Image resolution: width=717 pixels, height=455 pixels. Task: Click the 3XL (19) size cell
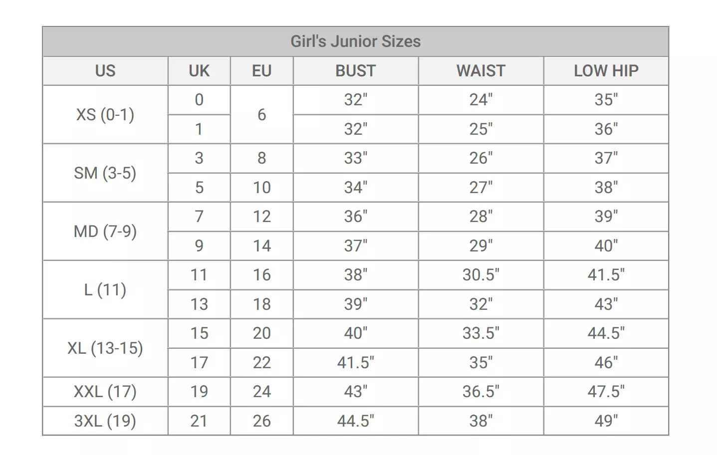(x=105, y=421)
